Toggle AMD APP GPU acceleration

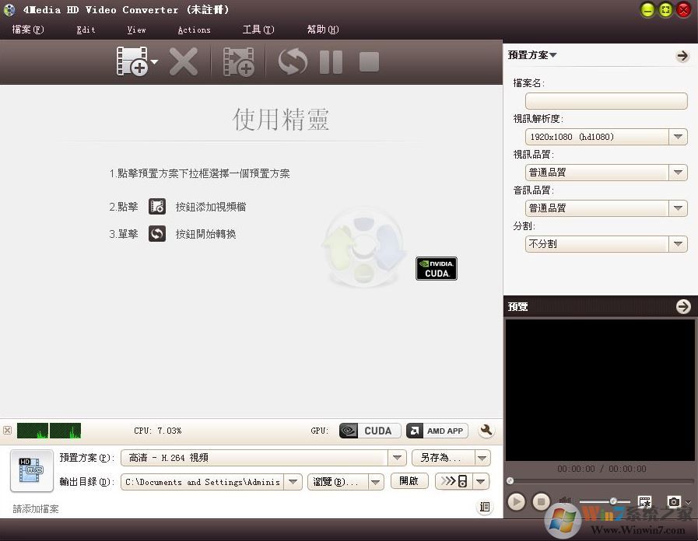point(437,430)
